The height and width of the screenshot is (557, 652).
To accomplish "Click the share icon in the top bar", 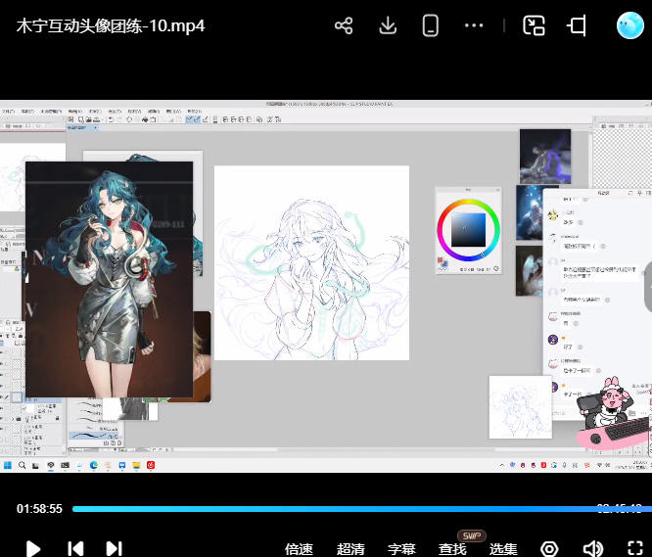I will coord(344,26).
